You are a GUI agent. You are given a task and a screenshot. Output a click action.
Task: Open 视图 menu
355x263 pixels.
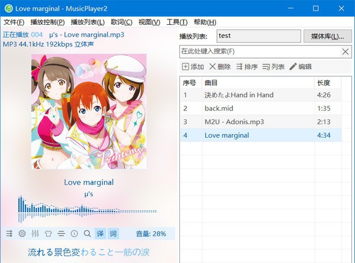[150, 22]
